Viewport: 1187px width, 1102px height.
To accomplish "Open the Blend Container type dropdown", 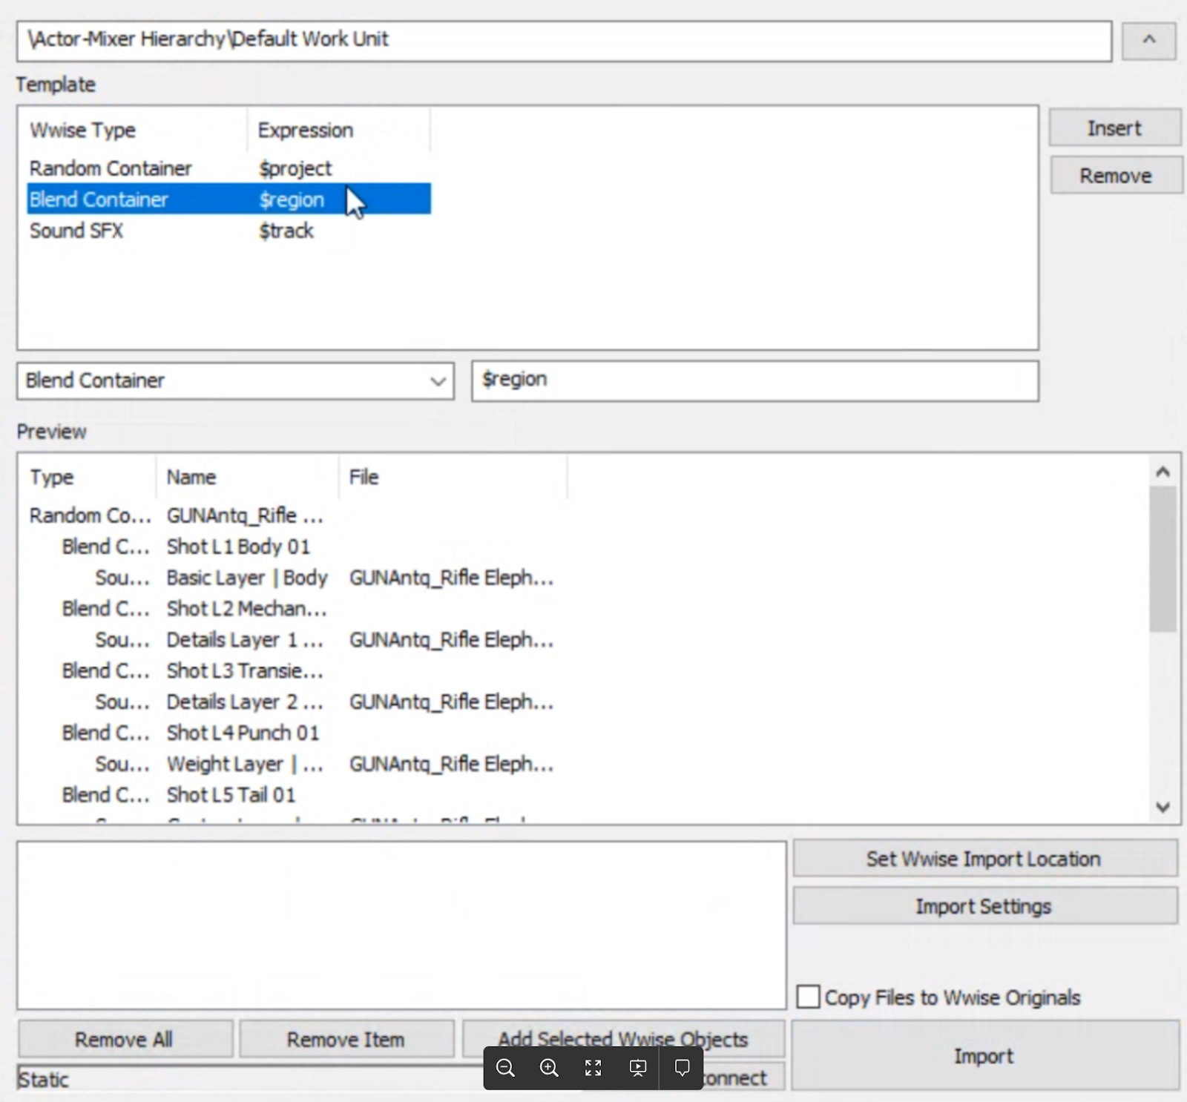I will [x=235, y=381].
